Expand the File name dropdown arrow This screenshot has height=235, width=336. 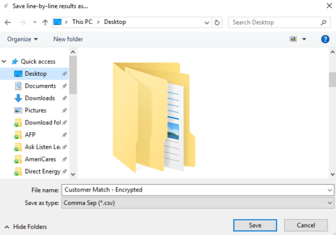click(329, 190)
